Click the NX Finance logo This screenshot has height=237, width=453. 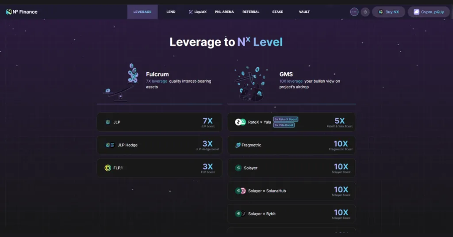click(21, 12)
